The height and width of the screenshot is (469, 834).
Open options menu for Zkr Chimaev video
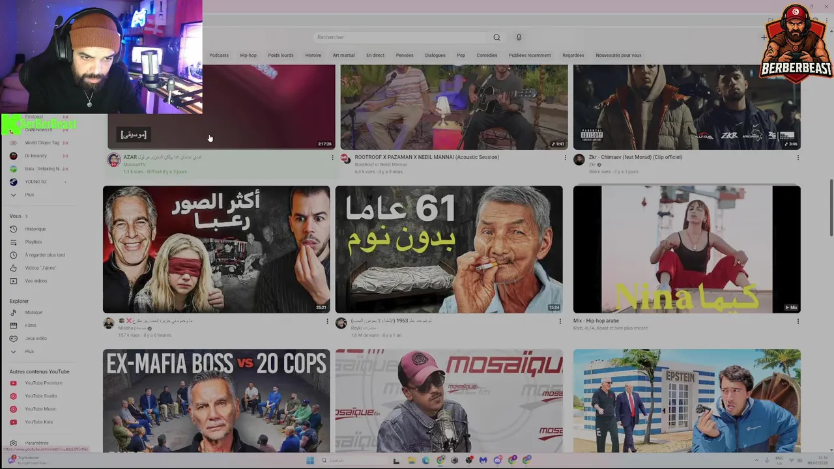[x=798, y=158]
